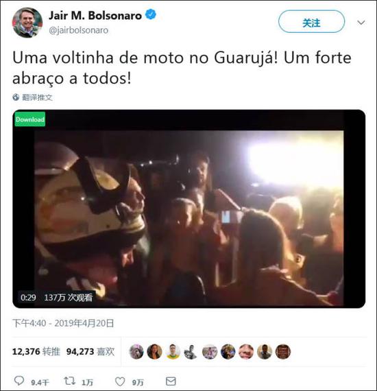The width and height of the screenshot is (377, 391).
Task: Click the 关注 follow button
Action: pyautogui.click(x=311, y=22)
